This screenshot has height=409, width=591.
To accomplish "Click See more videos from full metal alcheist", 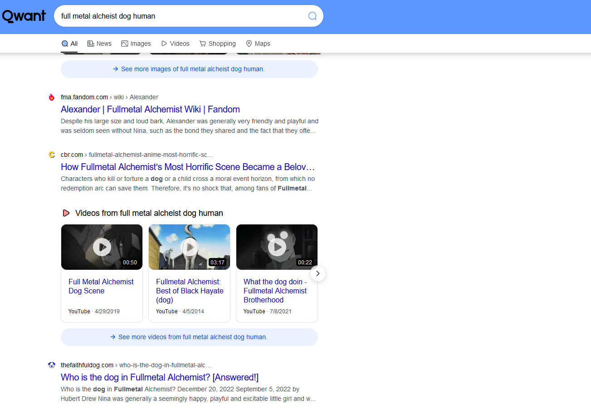I will click(x=189, y=337).
